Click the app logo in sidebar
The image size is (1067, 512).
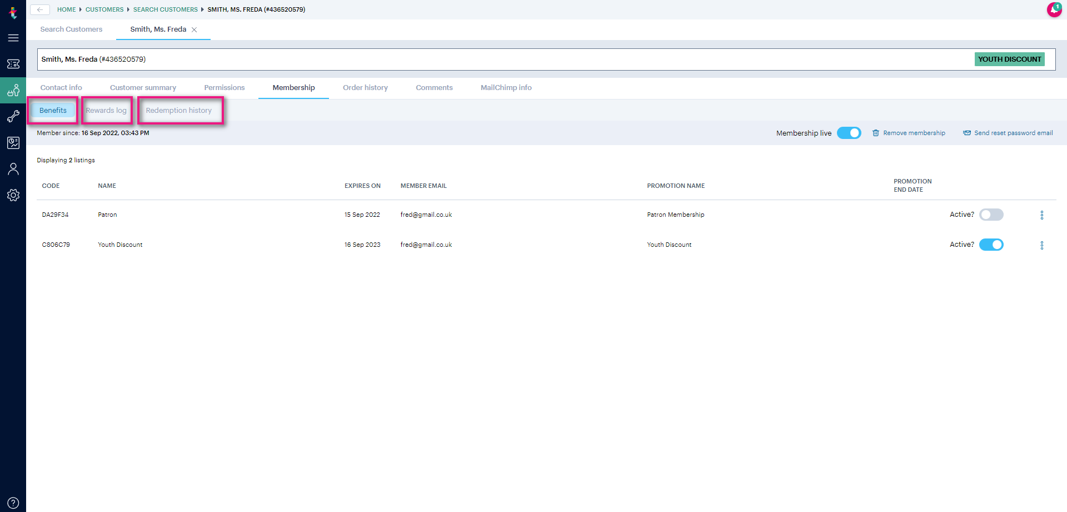point(13,12)
